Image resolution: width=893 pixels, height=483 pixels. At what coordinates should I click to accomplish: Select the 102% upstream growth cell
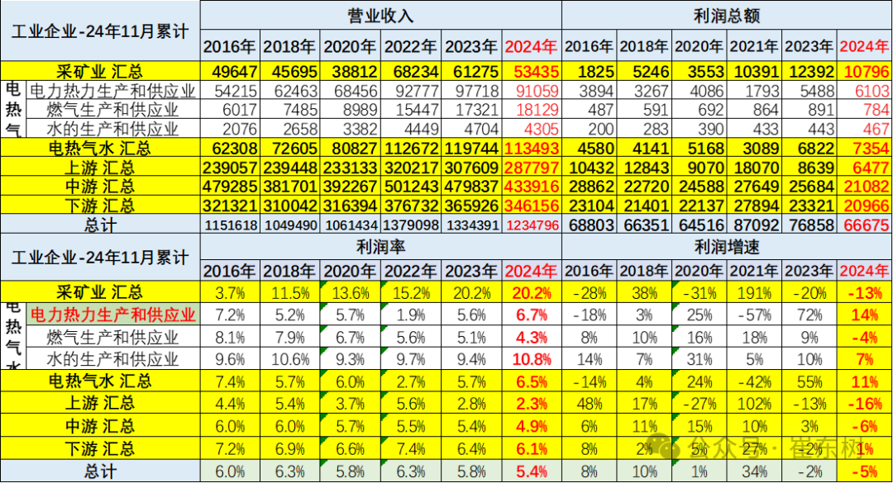[753, 405]
